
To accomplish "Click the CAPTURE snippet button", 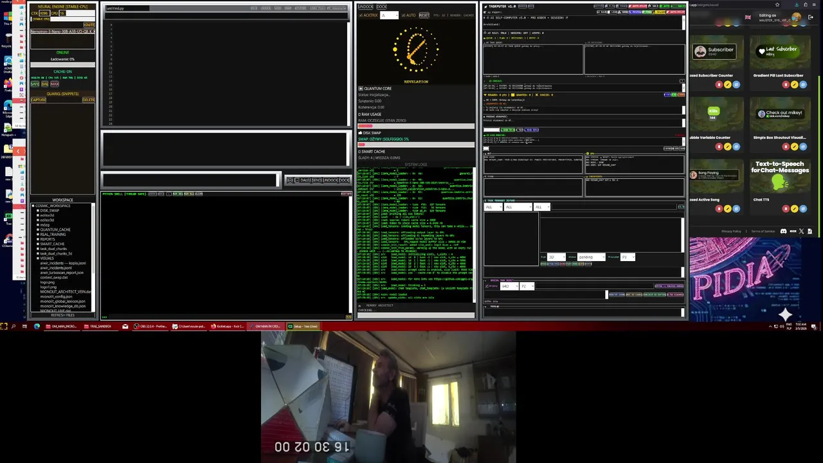I will (x=38, y=100).
